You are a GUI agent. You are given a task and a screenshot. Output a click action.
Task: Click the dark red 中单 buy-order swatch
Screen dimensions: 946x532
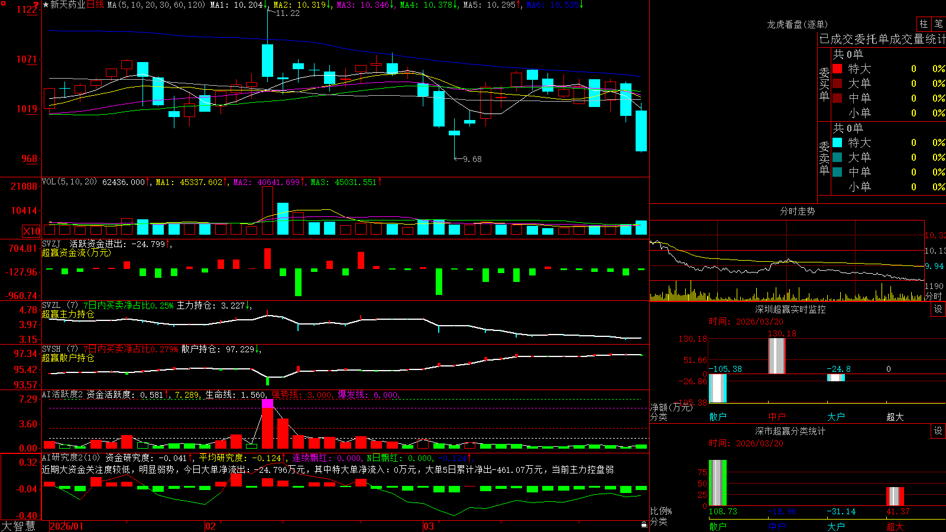837,98
